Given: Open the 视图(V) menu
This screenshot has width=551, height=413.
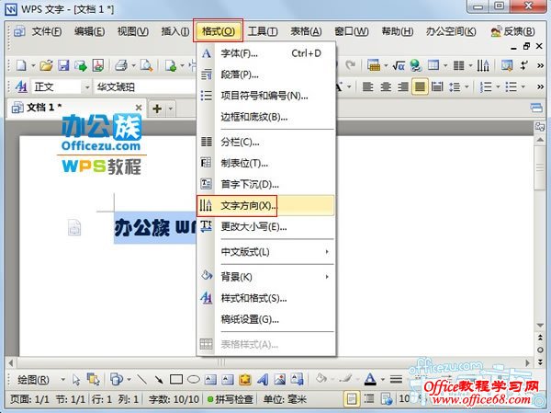Looking at the screenshot, I should pyautogui.click(x=132, y=31).
